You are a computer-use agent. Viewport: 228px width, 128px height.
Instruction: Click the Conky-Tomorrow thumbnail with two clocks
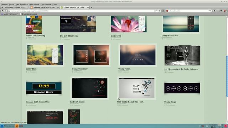(x=91, y=55)
